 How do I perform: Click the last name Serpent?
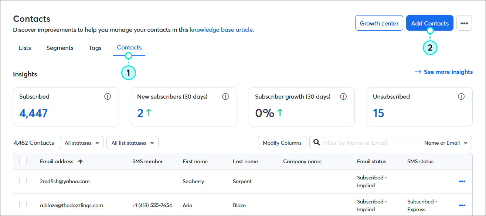coord(242,181)
